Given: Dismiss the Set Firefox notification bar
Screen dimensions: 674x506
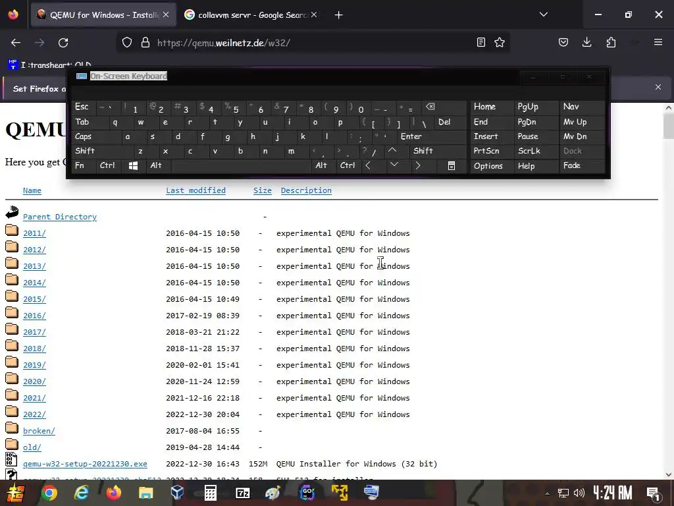Looking at the screenshot, I should (x=658, y=88).
